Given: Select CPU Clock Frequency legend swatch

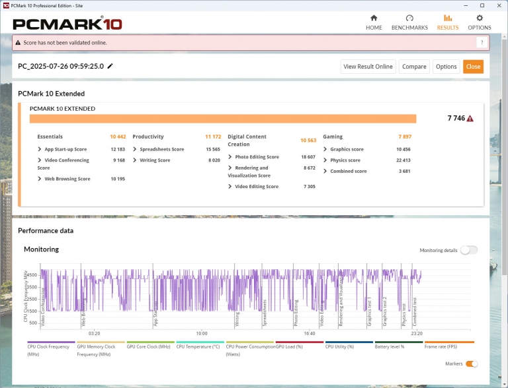Looking at the screenshot, I should point(51,342).
